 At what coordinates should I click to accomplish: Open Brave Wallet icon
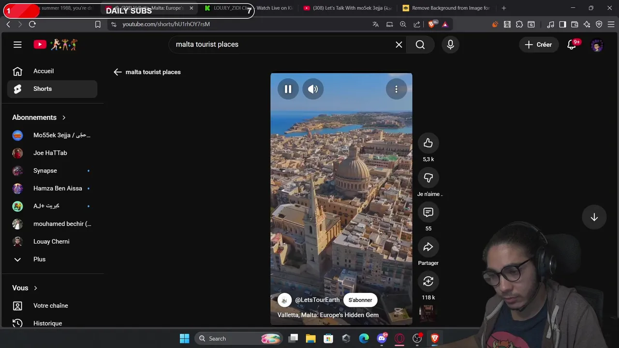[x=575, y=24]
